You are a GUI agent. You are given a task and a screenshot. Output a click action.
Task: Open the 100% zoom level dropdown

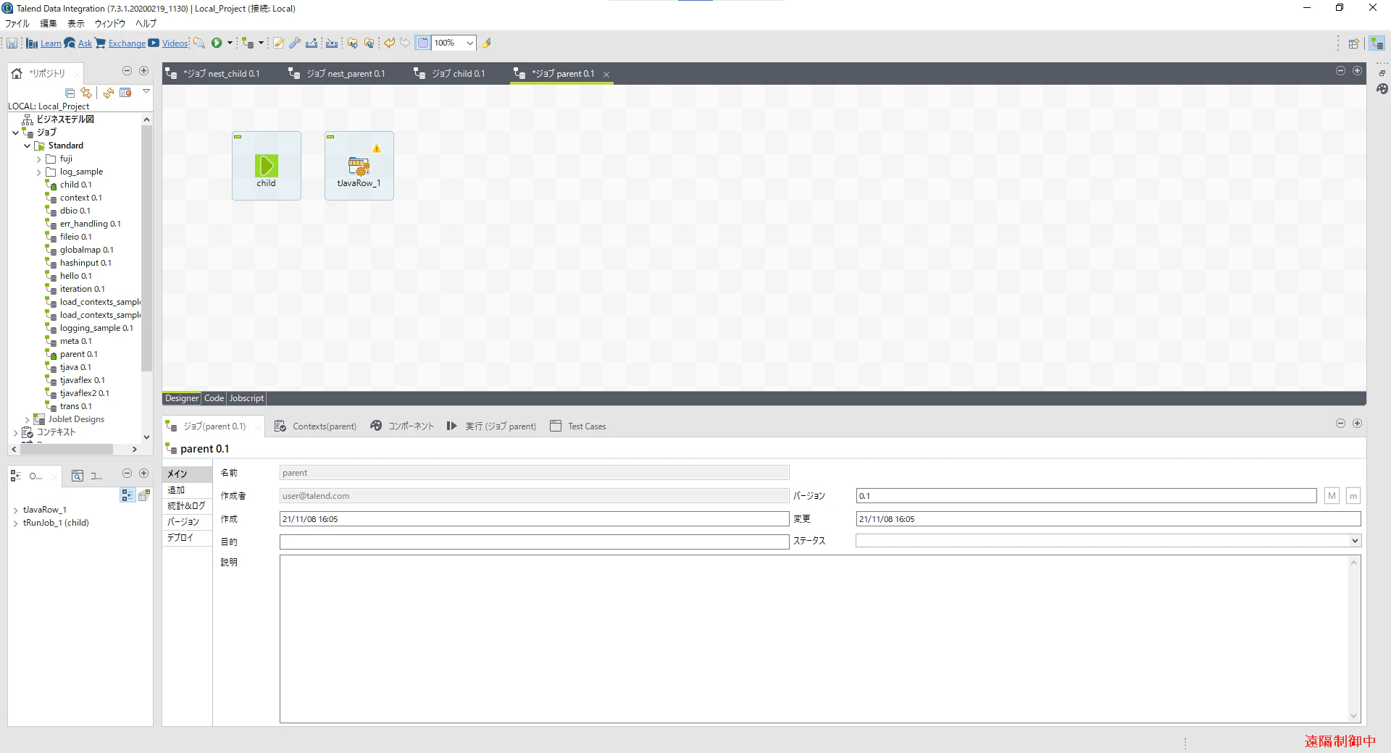click(469, 43)
